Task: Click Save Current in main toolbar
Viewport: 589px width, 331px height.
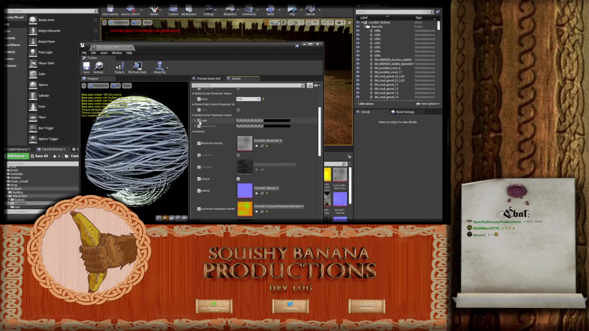Action: click(110, 10)
